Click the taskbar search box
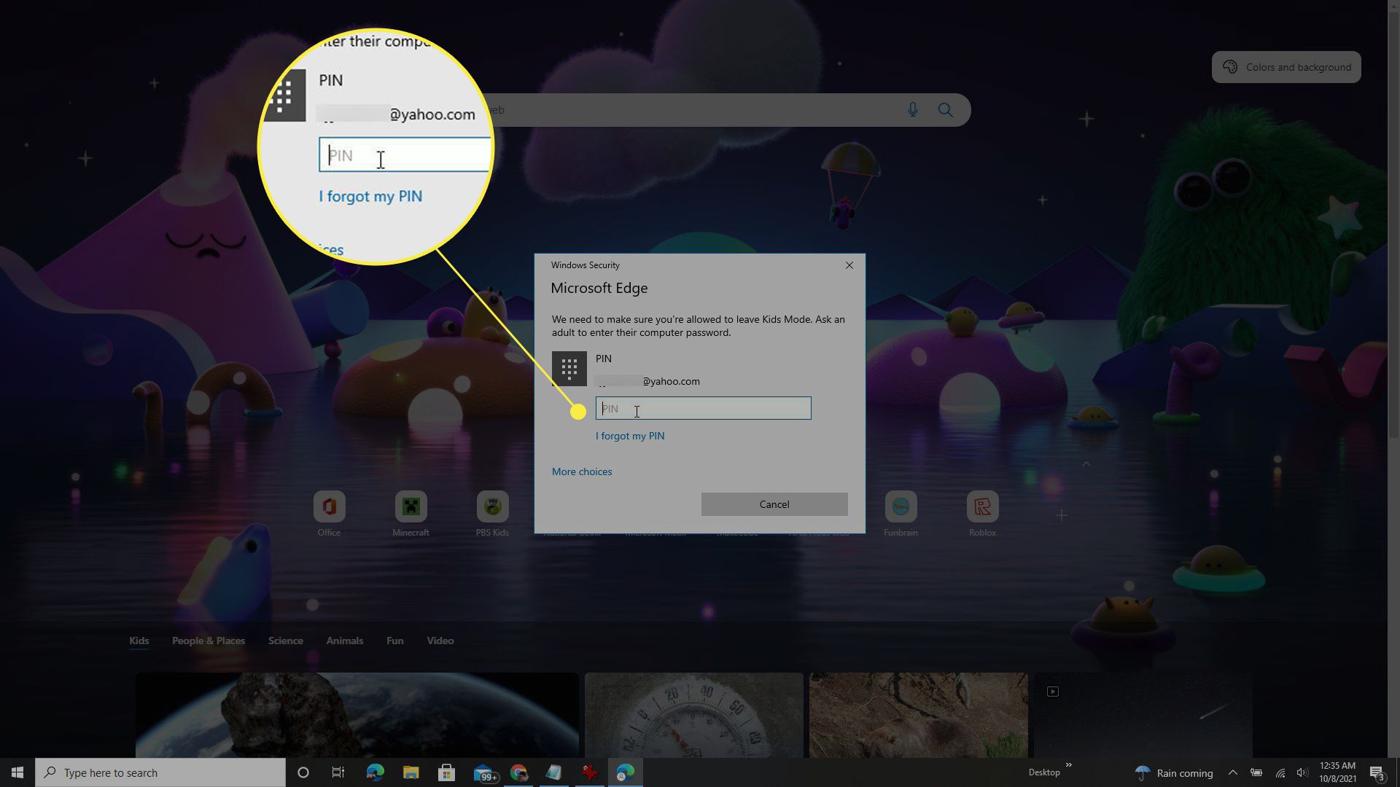This screenshot has width=1400, height=787. coord(160,772)
